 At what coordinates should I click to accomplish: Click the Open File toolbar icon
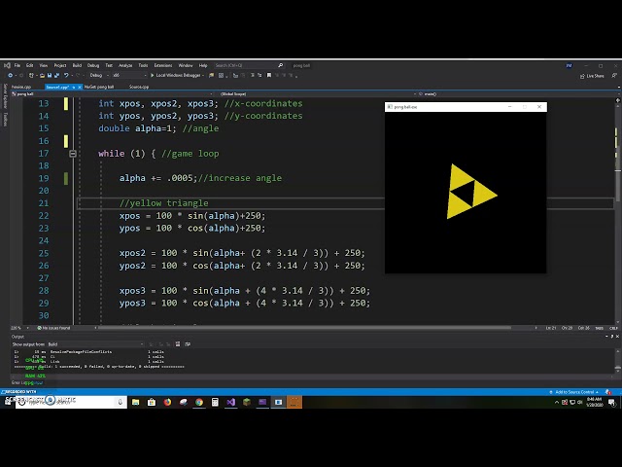(42, 75)
